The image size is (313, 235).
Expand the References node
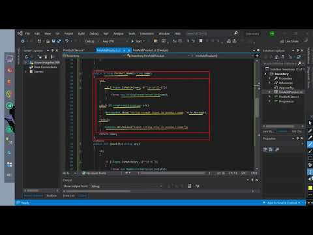tap(270, 83)
